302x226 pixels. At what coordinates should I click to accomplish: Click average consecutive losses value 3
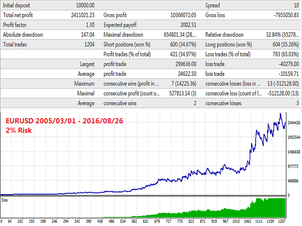click(298, 103)
